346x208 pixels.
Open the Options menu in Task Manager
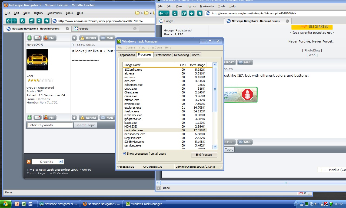pyautogui.click(x=131, y=48)
